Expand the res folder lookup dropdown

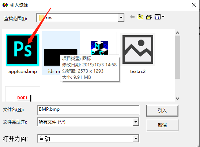pyautogui.click(x=121, y=17)
